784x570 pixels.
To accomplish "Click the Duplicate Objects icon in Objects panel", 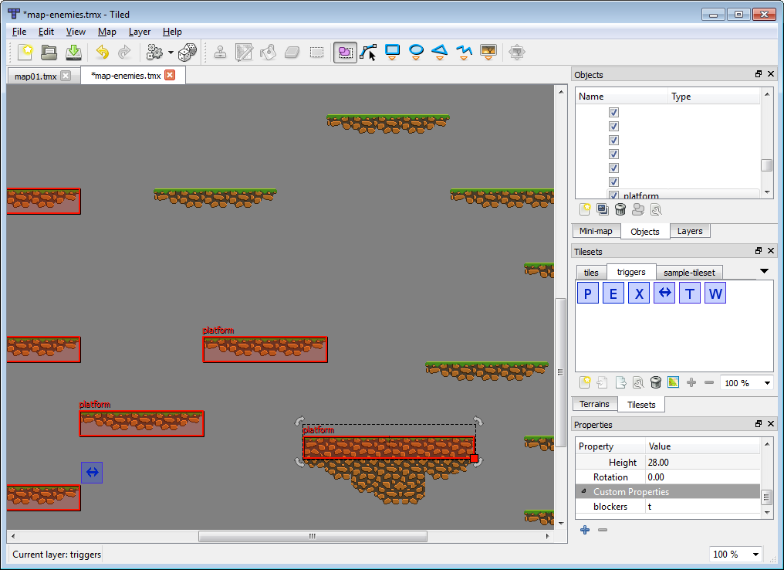I will 603,209.
